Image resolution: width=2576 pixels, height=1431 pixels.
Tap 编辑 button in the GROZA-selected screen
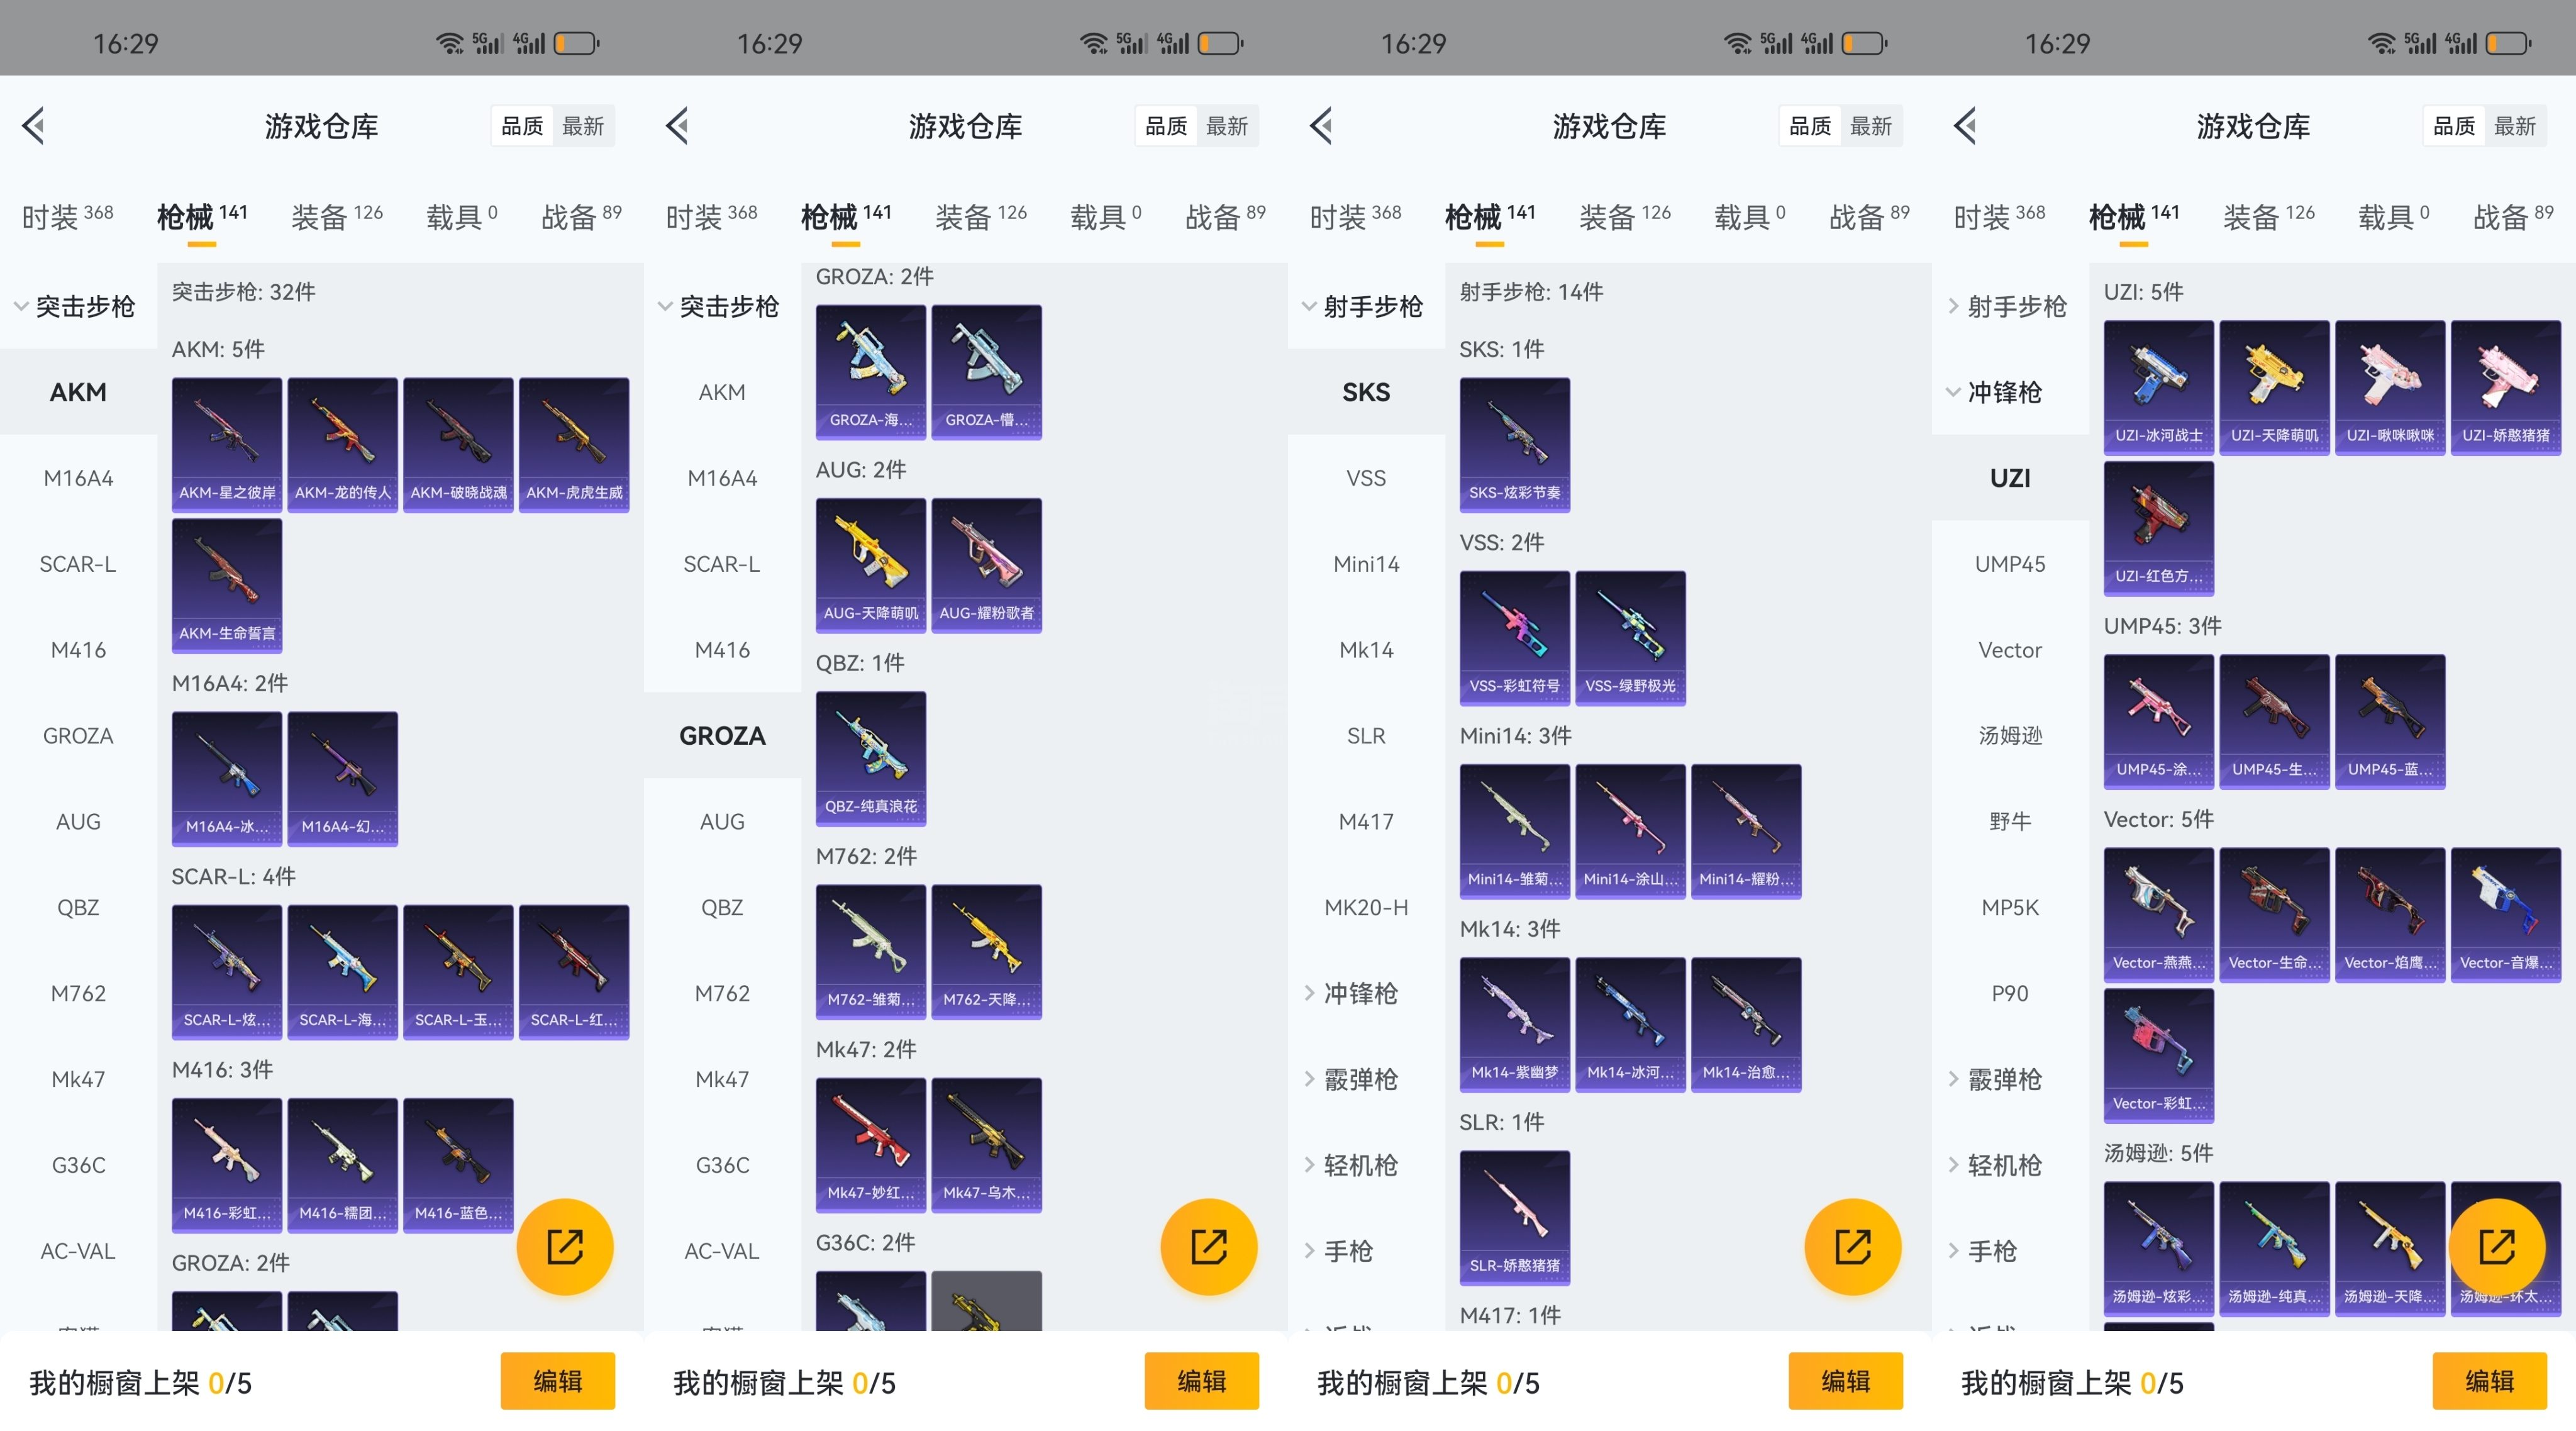point(1202,1381)
